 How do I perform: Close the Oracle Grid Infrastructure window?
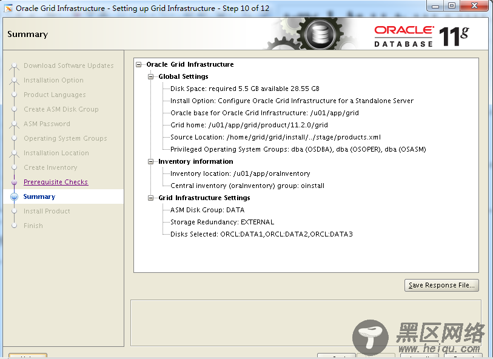tap(475, 5)
